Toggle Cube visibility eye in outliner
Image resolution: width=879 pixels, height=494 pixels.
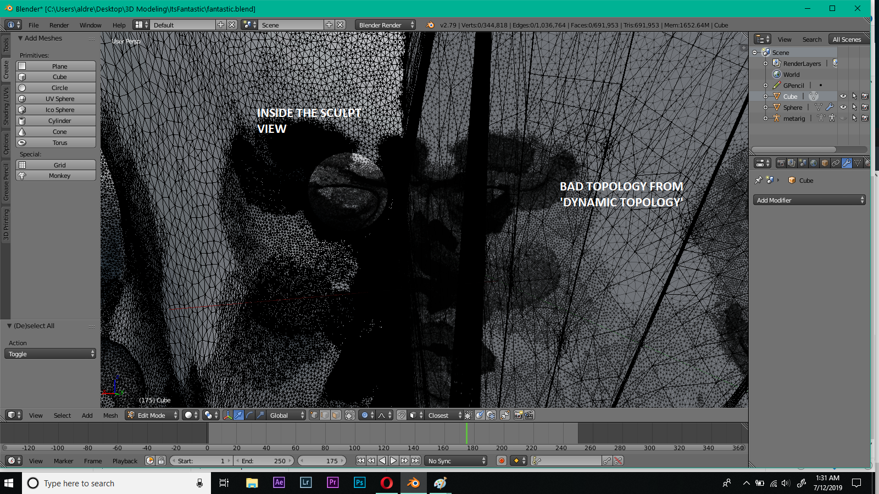click(x=843, y=97)
